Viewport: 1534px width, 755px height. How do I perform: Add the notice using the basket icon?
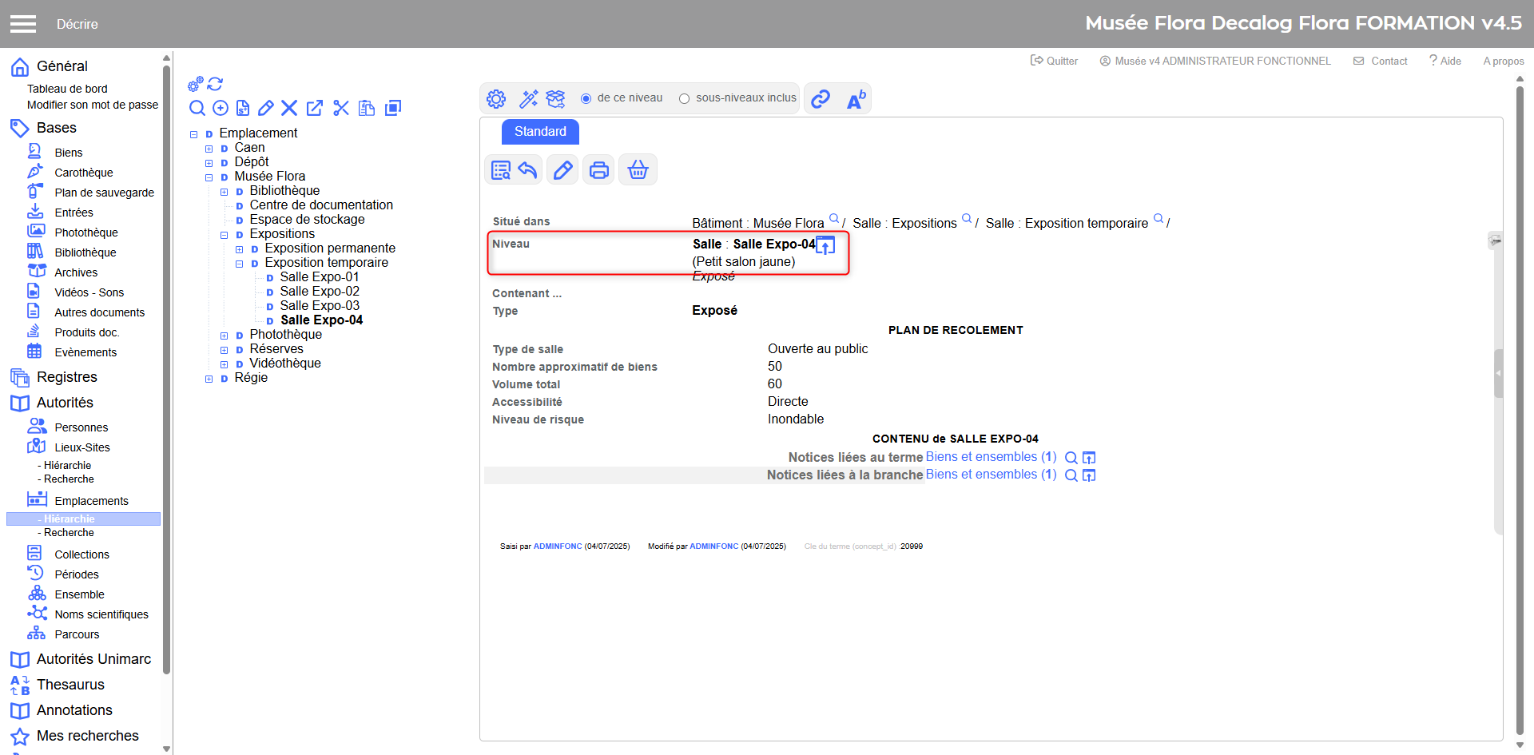coord(638,170)
